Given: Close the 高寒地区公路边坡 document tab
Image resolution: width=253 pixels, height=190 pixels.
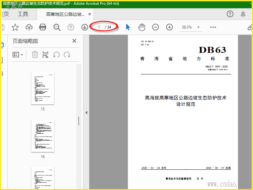Looking at the screenshot, I should coord(89,14).
